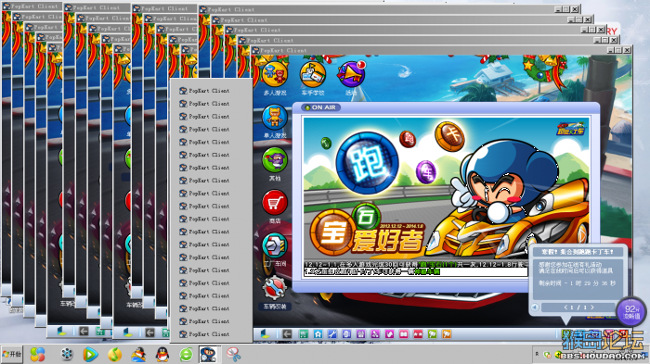Open the QQ Game penguin with scarf icon
The image size is (650, 364).
point(138,355)
